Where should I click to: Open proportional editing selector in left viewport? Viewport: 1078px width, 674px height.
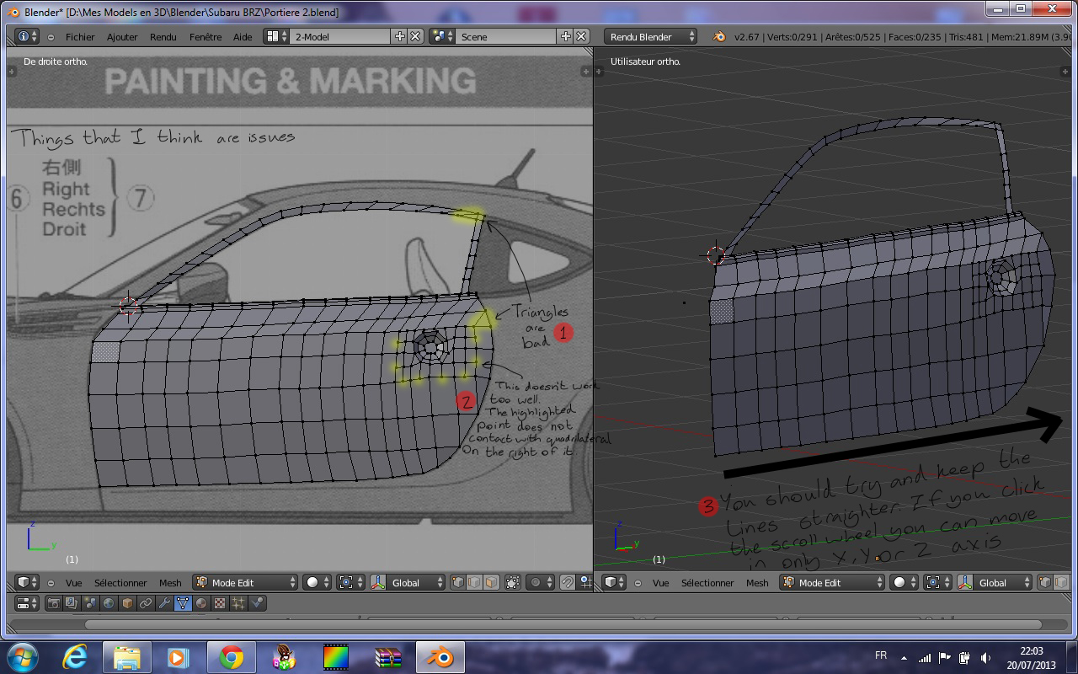[x=539, y=582]
